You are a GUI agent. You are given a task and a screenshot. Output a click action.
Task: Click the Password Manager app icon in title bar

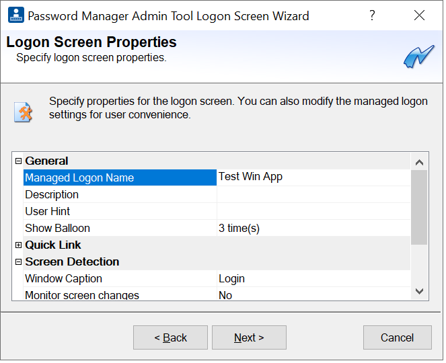click(15, 15)
